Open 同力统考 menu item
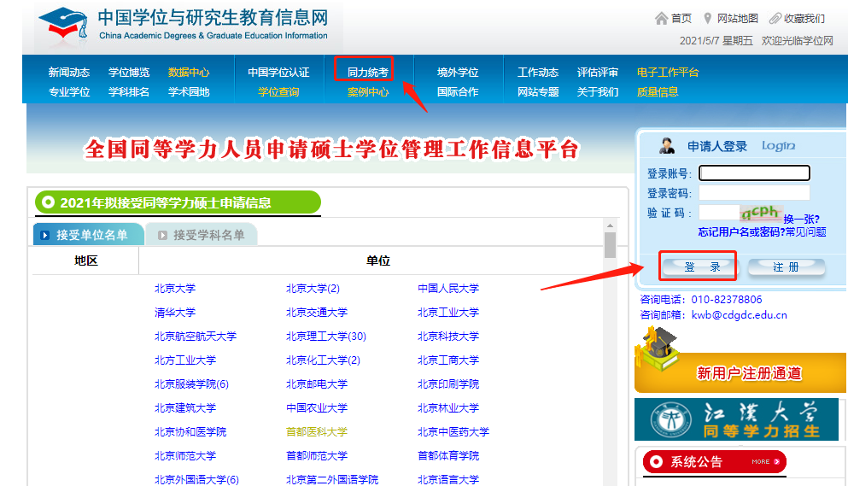 (368, 73)
